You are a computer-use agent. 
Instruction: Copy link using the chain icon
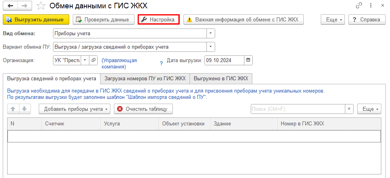(x=359, y=6)
